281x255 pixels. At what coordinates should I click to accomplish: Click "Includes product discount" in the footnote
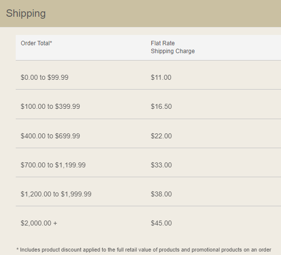click(51, 250)
